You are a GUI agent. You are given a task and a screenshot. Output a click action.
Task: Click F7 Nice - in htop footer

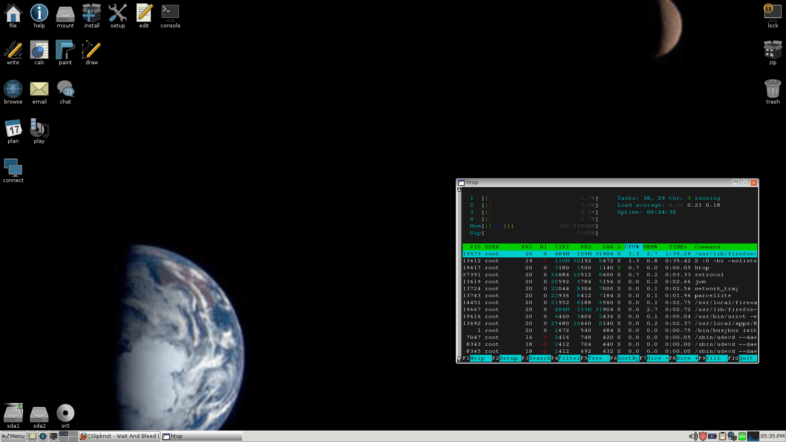click(654, 358)
